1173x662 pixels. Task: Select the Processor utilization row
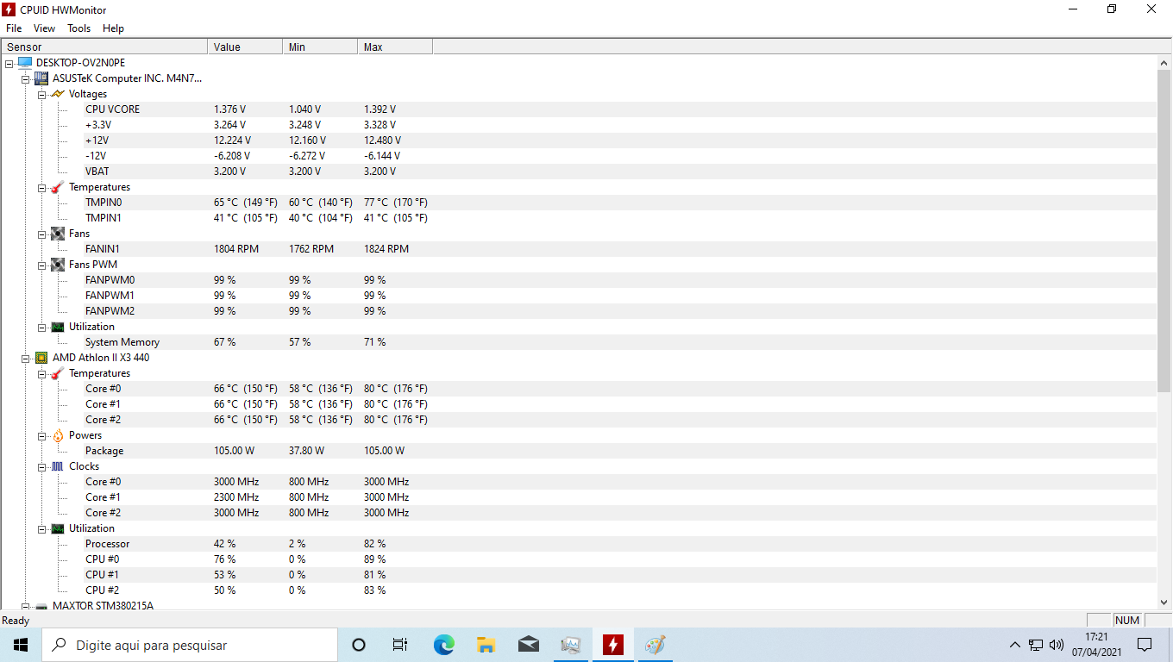(579, 544)
